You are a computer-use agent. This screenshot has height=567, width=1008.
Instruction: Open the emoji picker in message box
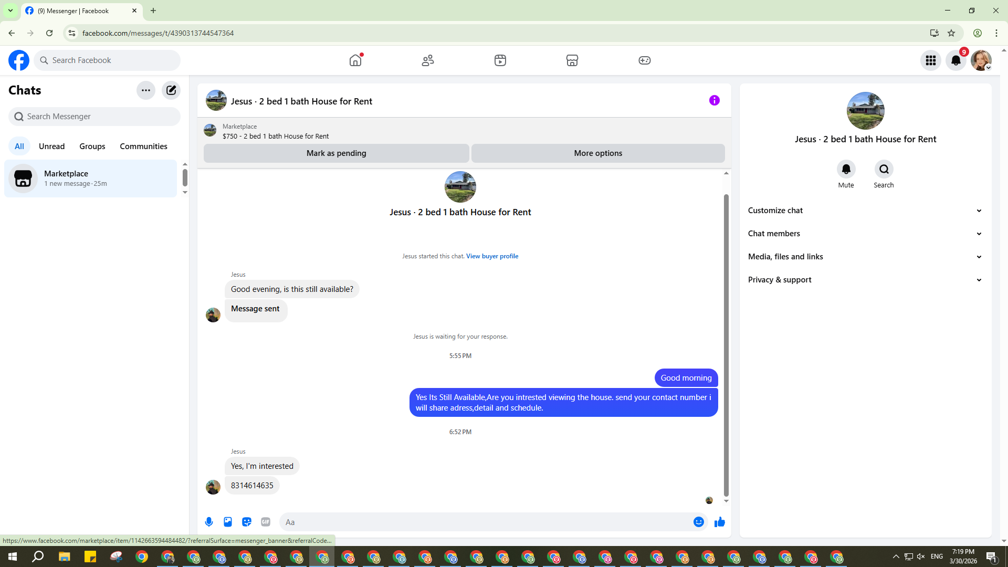coord(698,522)
